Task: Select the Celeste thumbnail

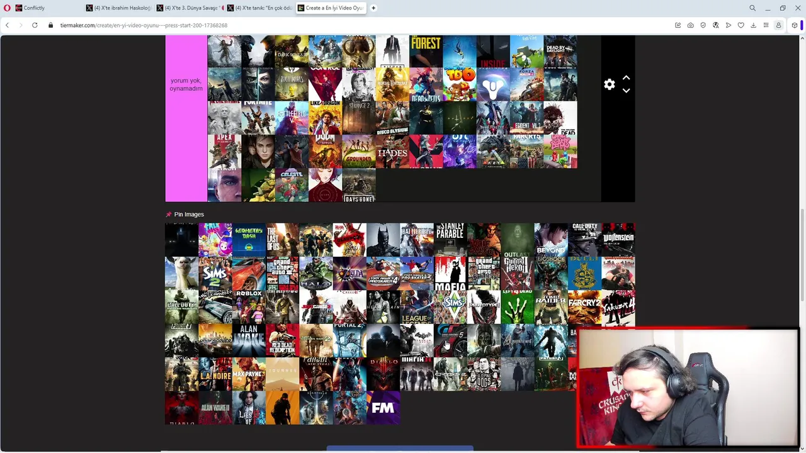Action: 292,185
